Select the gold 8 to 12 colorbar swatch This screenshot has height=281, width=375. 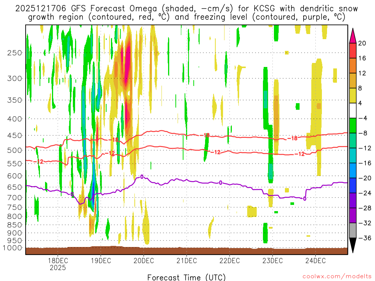[353, 81]
